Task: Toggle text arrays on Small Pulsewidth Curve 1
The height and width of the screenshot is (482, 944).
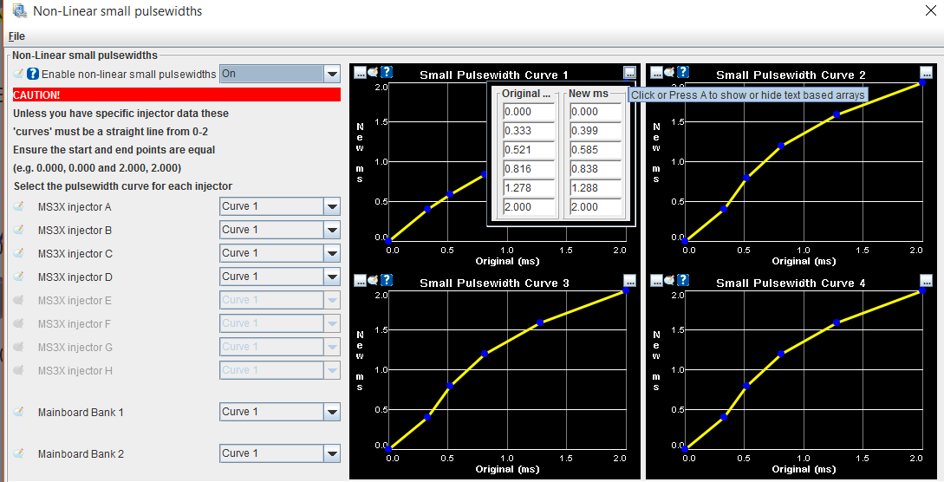Action: pyautogui.click(x=629, y=73)
